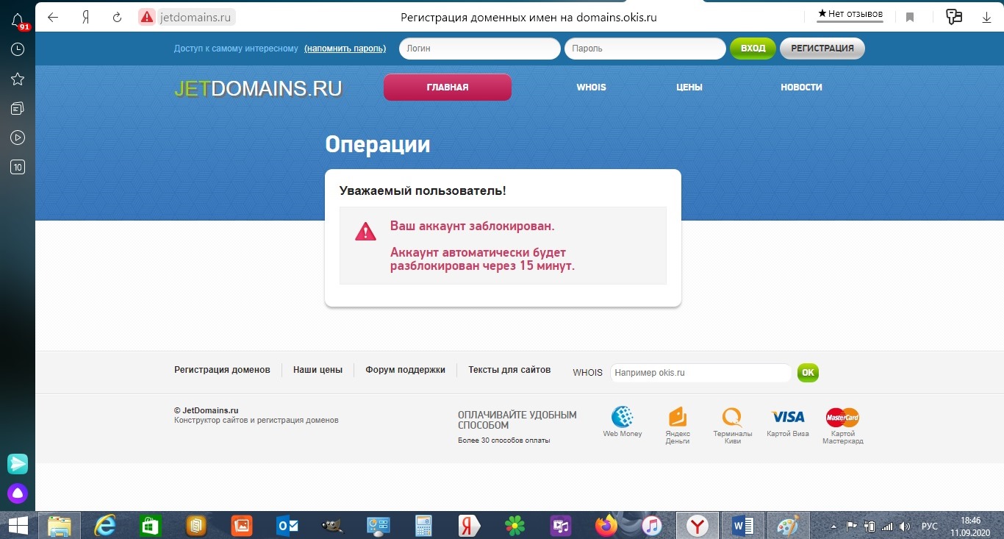The image size is (1004, 539).
Task: Click the jetdomains.ru address bar
Action: point(195,17)
